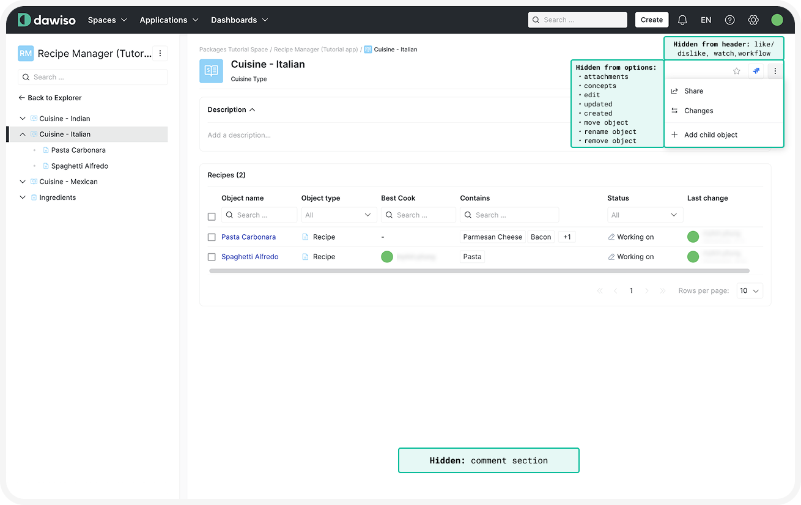801x505 pixels.
Task: Click the notifications bell icon
Action: coord(682,20)
